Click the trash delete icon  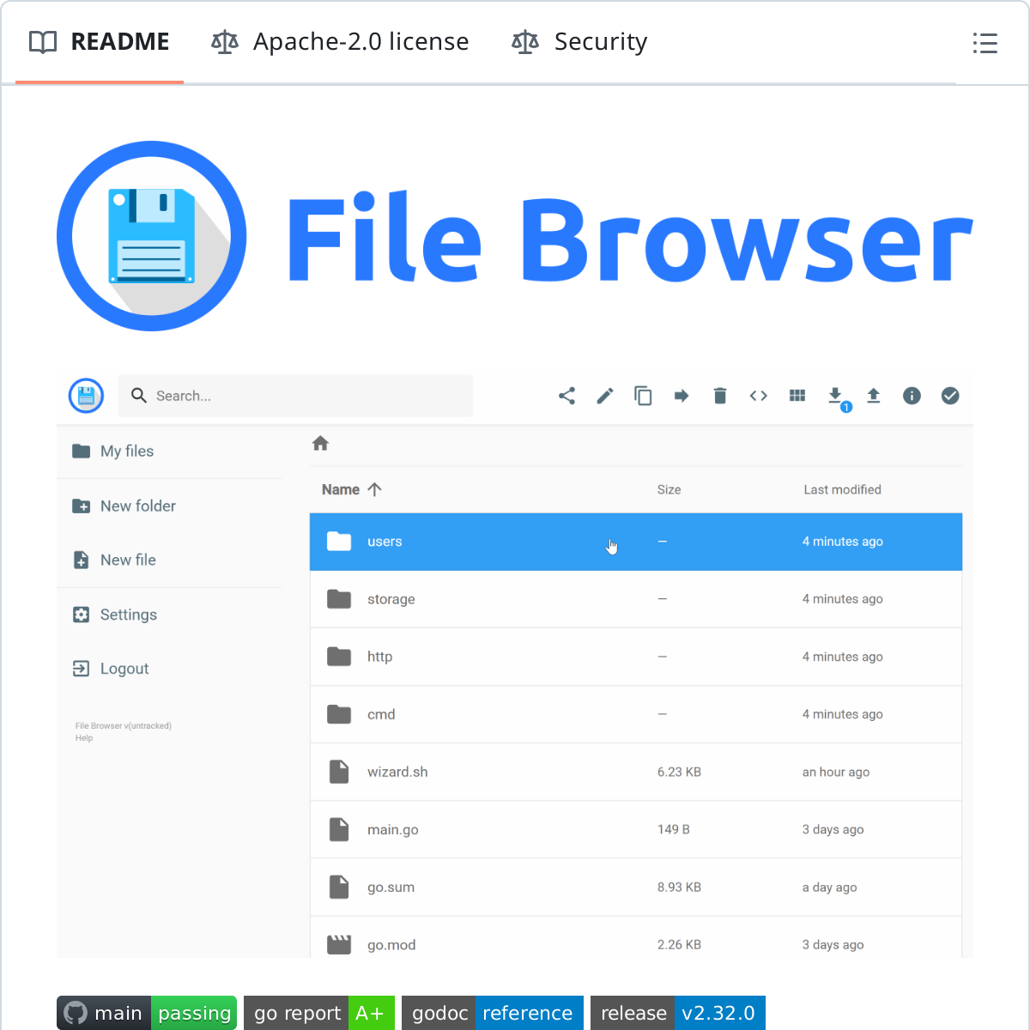pyautogui.click(x=720, y=396)
